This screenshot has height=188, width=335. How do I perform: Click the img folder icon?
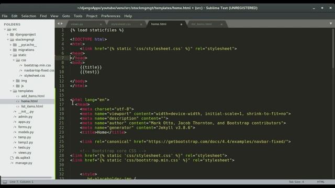click(x=18, y=81)
